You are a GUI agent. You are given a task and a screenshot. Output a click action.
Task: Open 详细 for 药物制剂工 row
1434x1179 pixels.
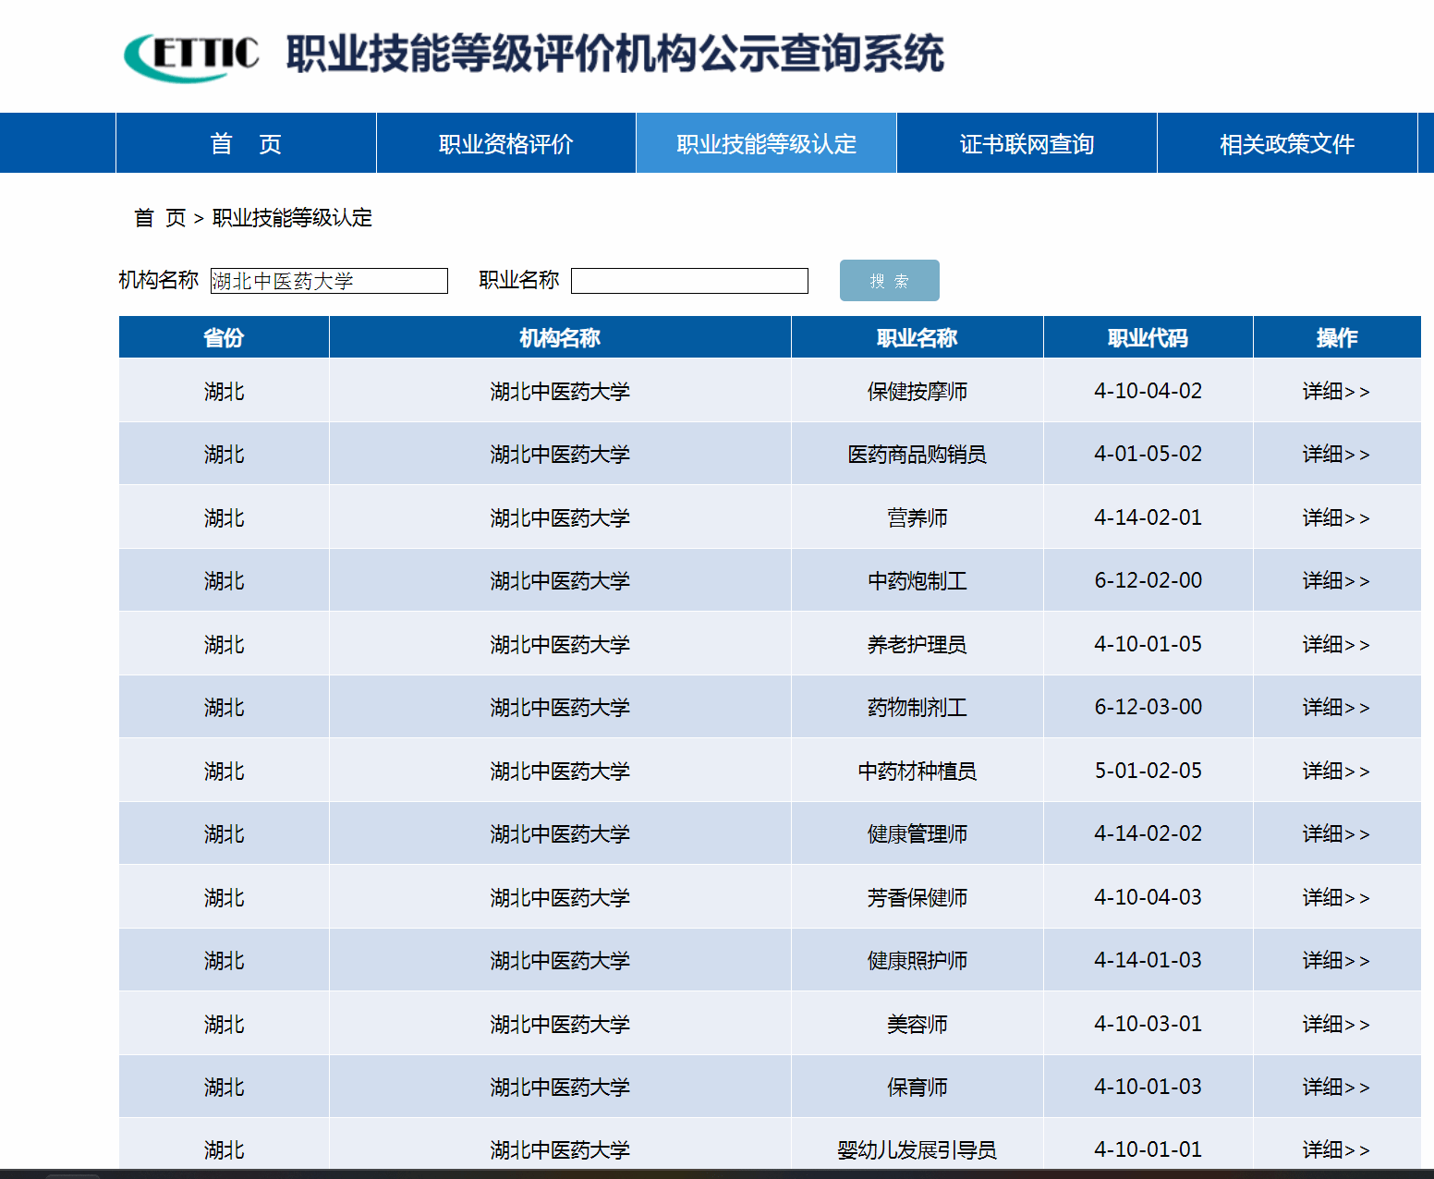[x=1336, y=708]
